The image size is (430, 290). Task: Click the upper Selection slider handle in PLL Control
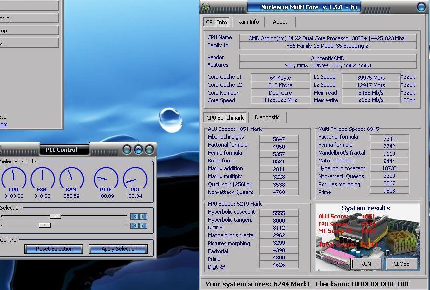pos(55,216)
